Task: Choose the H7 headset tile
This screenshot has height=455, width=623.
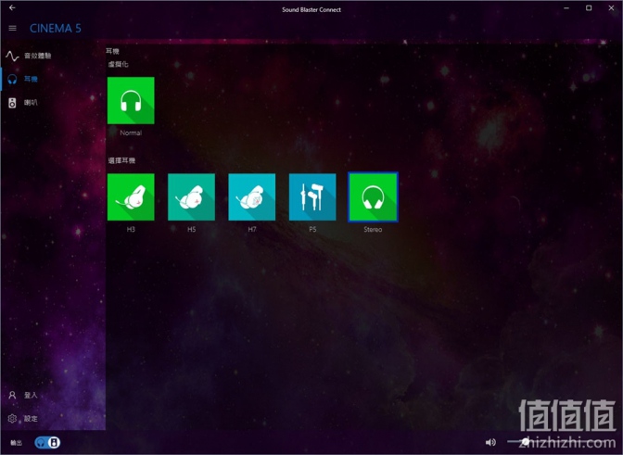Action: click(x=251, y=197)
